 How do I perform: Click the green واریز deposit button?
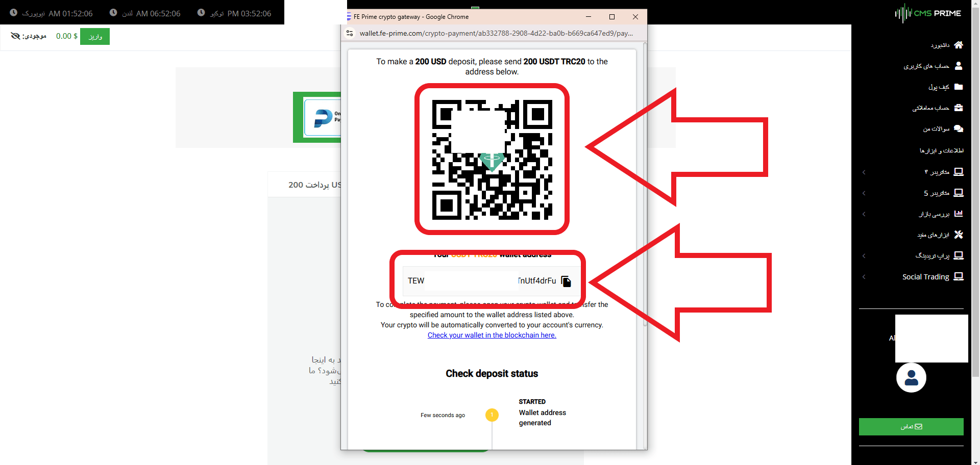(x=95, y=36)
